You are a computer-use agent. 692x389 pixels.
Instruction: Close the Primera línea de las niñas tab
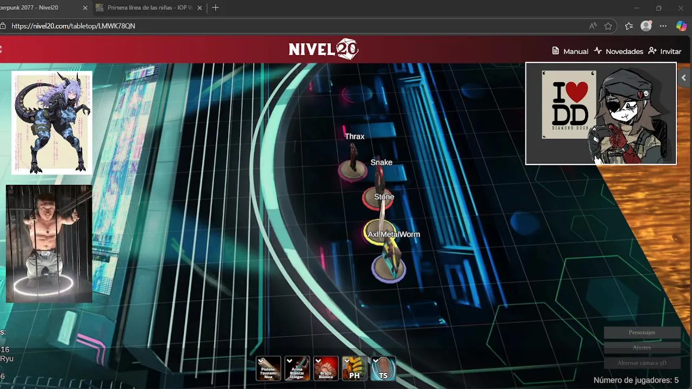200,8
